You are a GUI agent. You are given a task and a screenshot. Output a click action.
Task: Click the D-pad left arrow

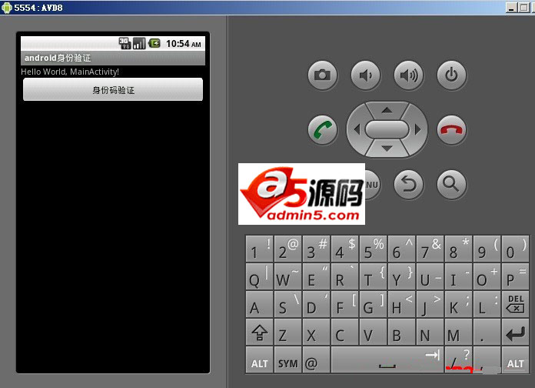pos(357,129)
